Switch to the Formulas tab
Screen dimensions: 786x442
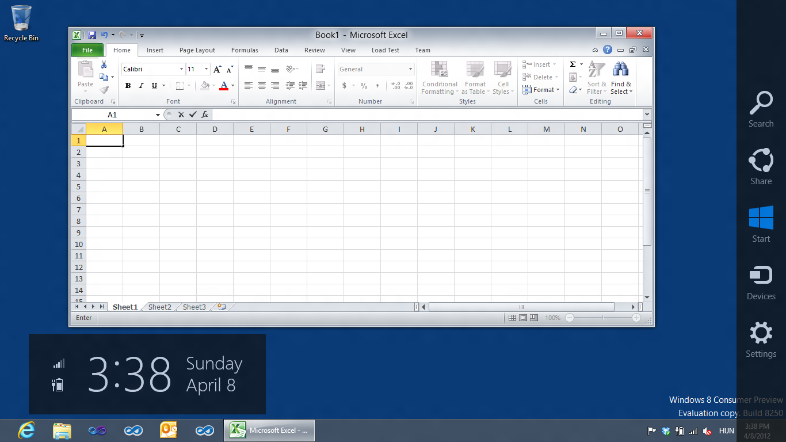[x=245, y=50]
